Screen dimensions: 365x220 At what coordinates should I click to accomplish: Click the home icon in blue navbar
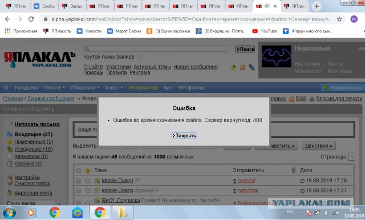[x=6, y=88]
